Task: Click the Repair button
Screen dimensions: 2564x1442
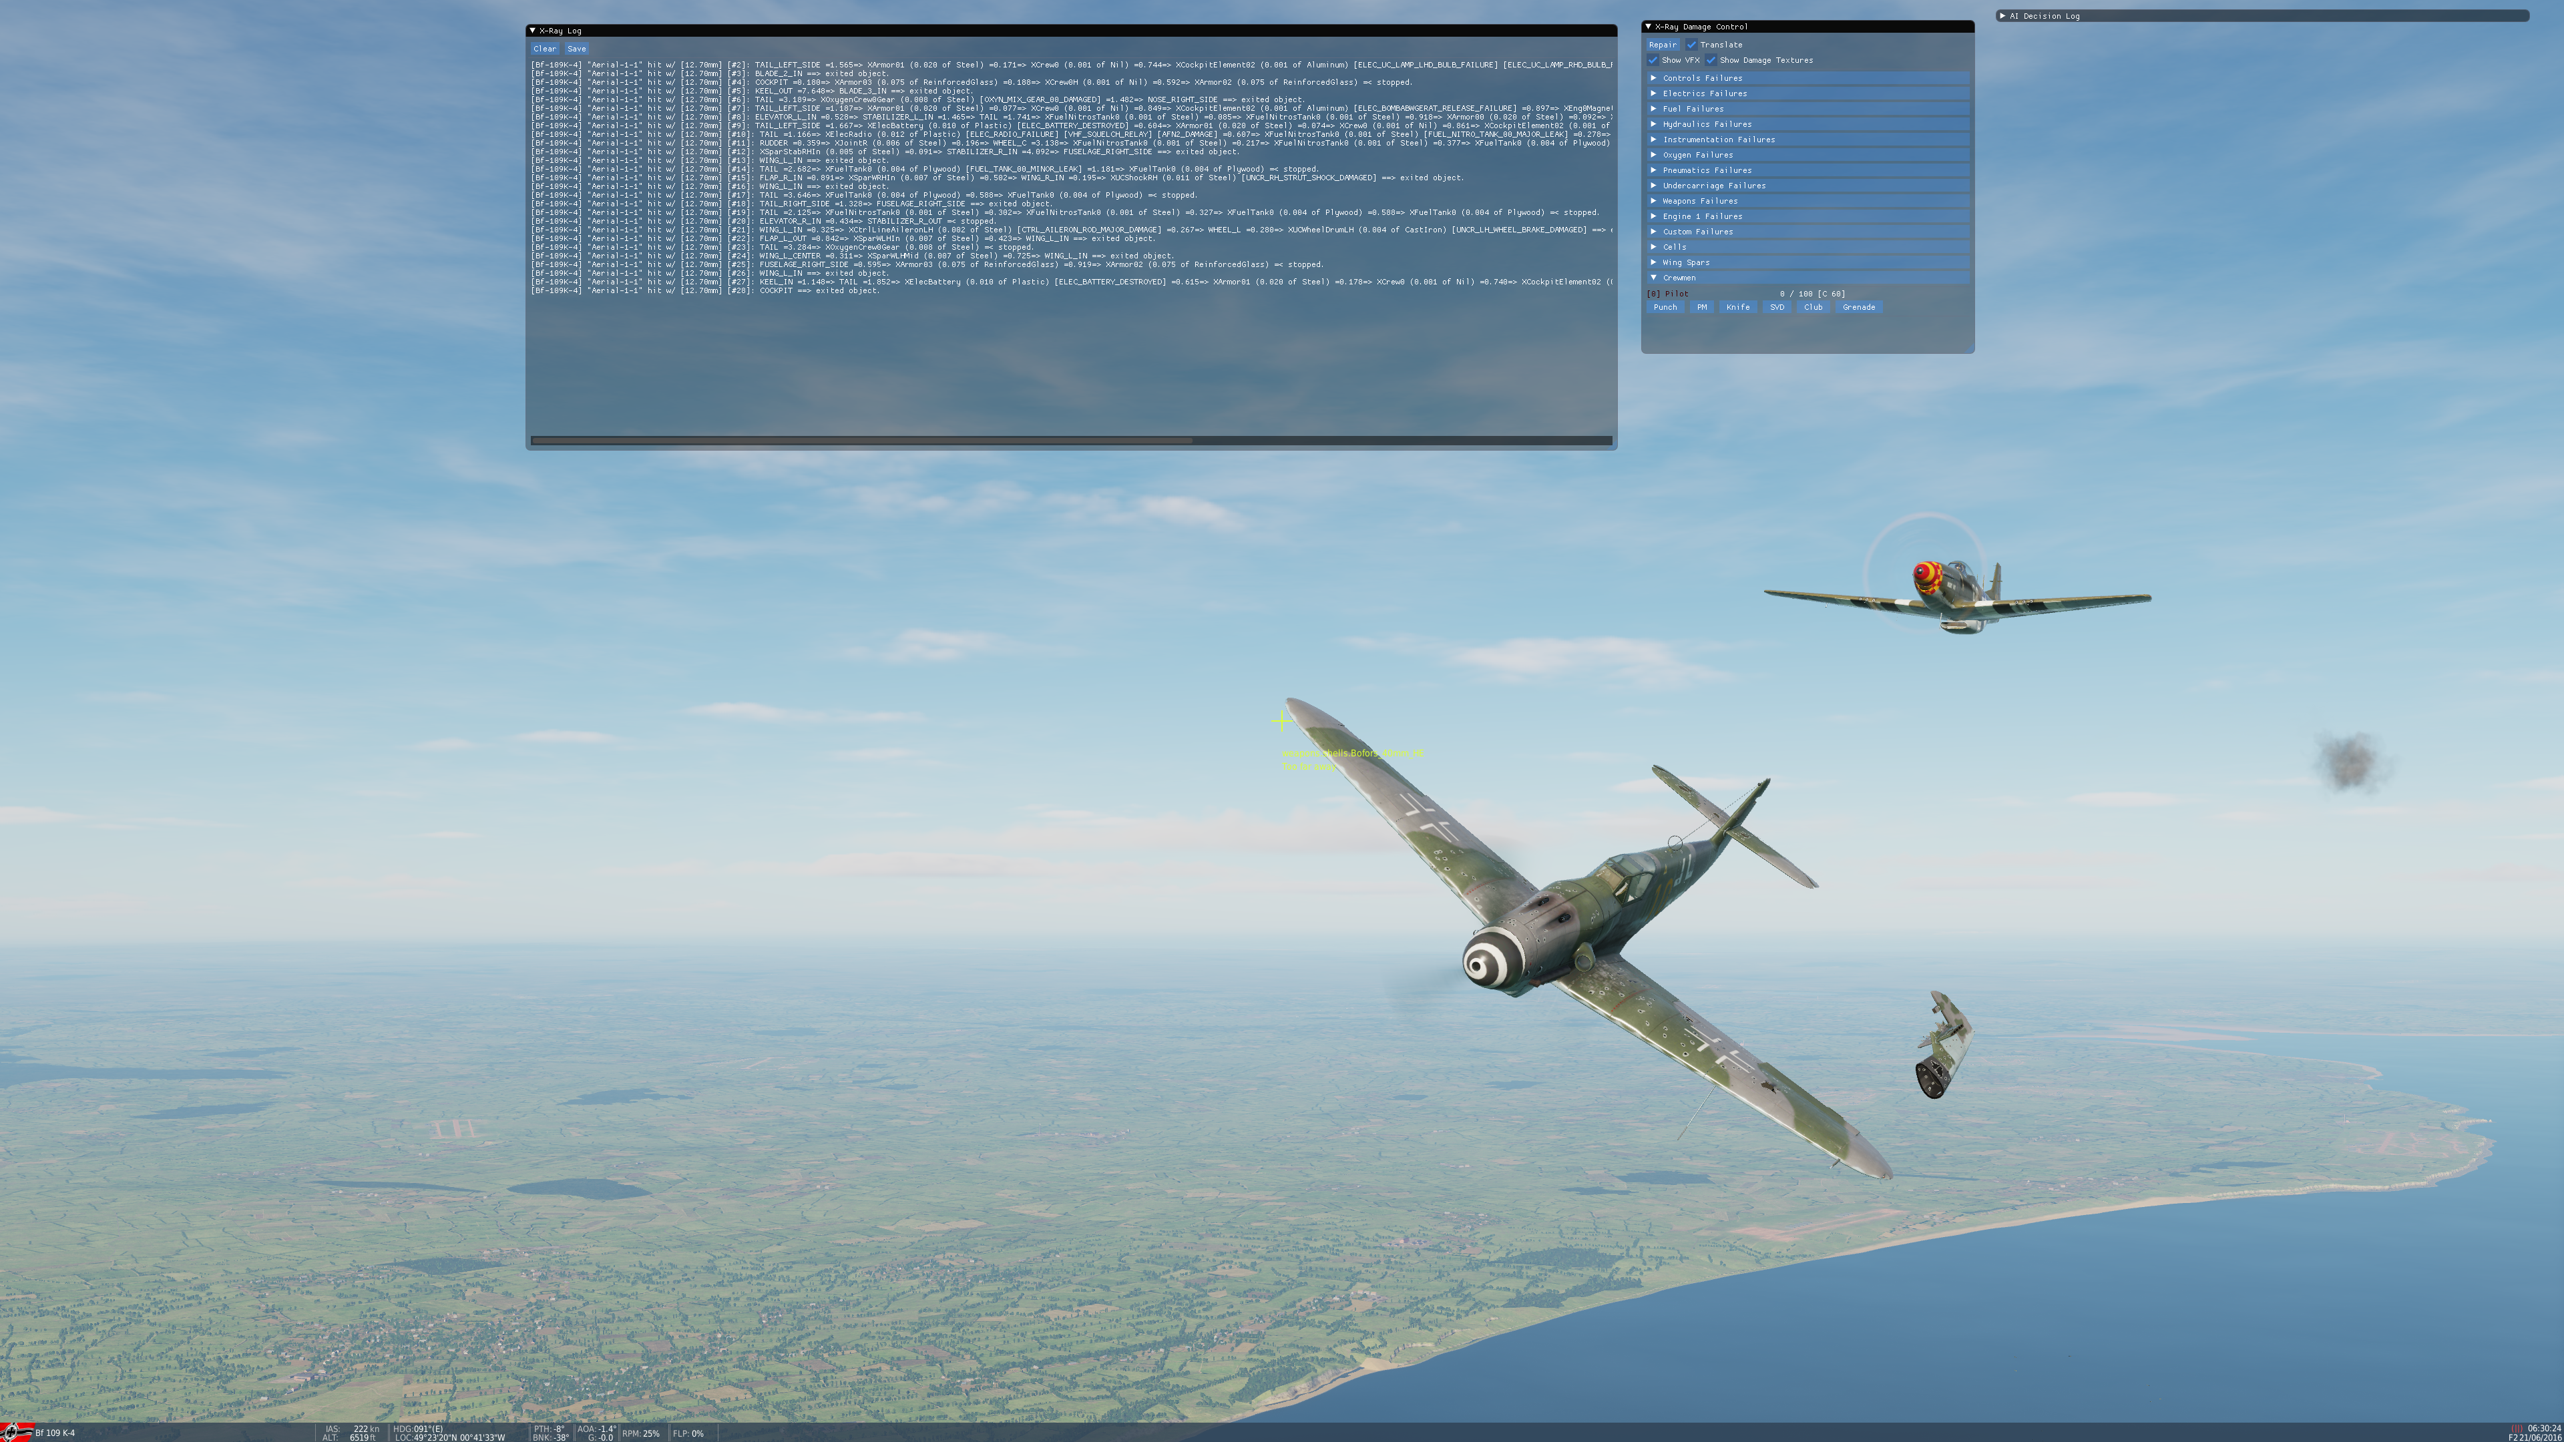Action: (x=1662, y=45)
